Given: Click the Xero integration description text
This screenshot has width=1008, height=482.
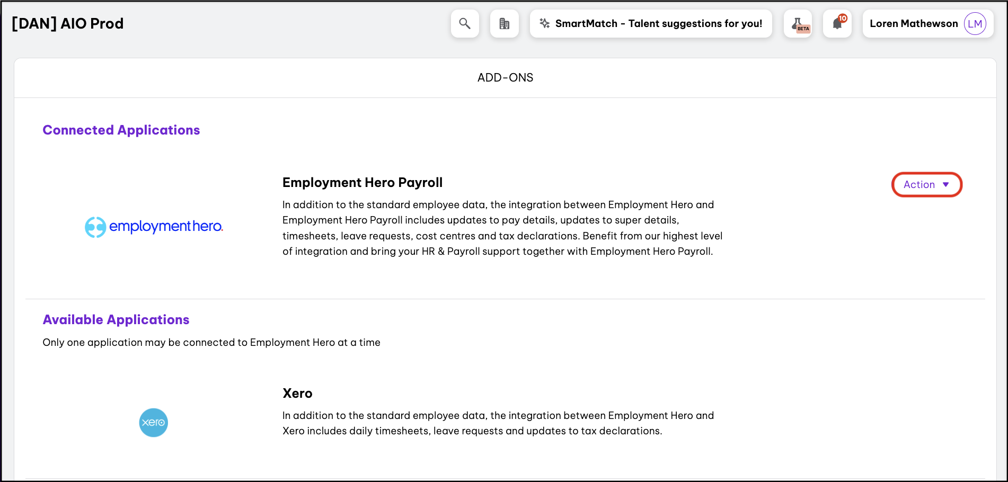Looking at the screenshot, I should (498, 423).
